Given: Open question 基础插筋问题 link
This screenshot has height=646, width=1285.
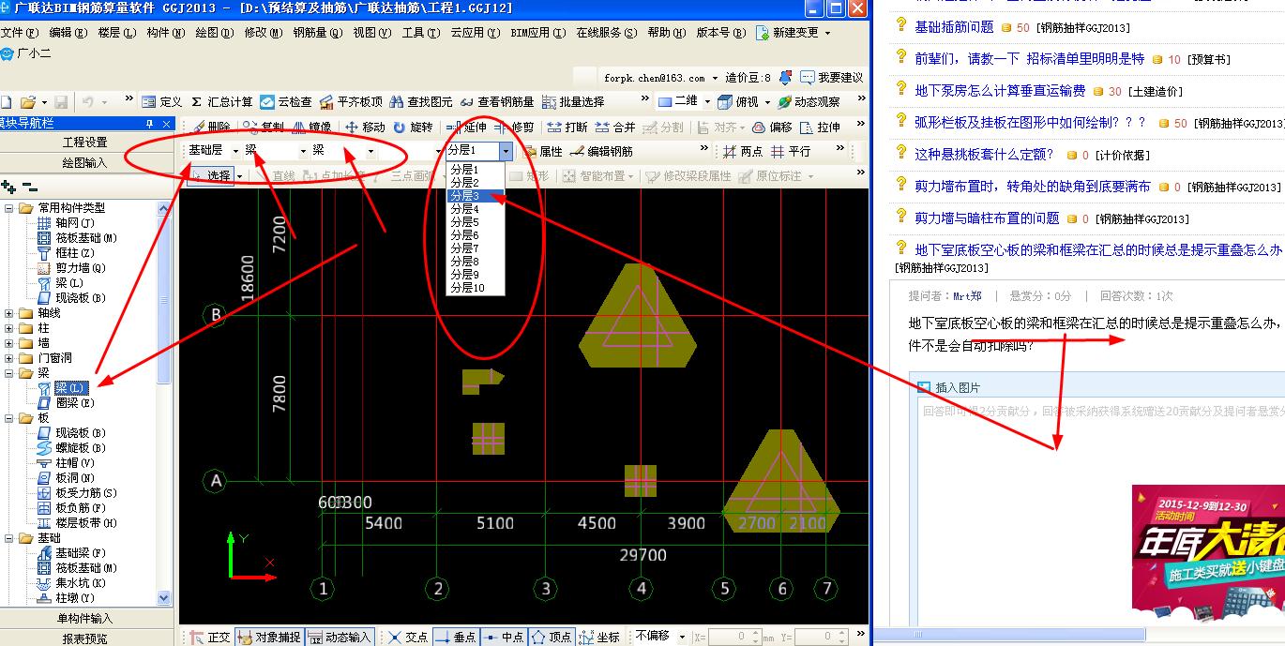Looking at the screenshot, I should [x=954, y=27].
